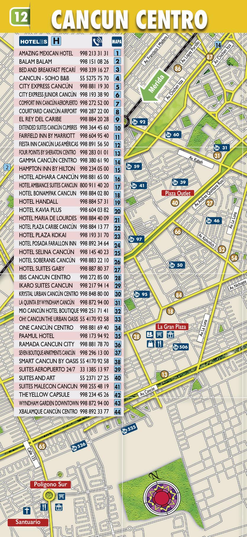Select the SM 525 supermanzana marker

129,429
